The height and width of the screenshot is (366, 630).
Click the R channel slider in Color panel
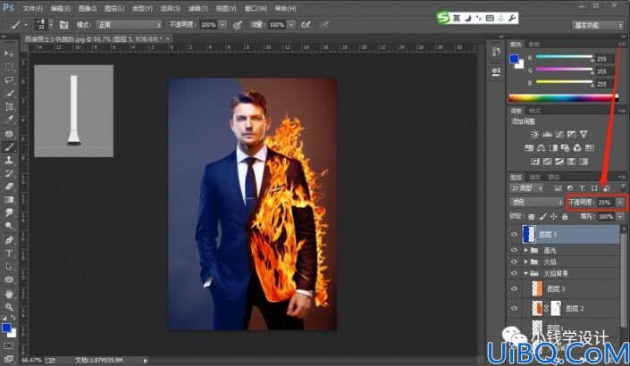point(565,57)
